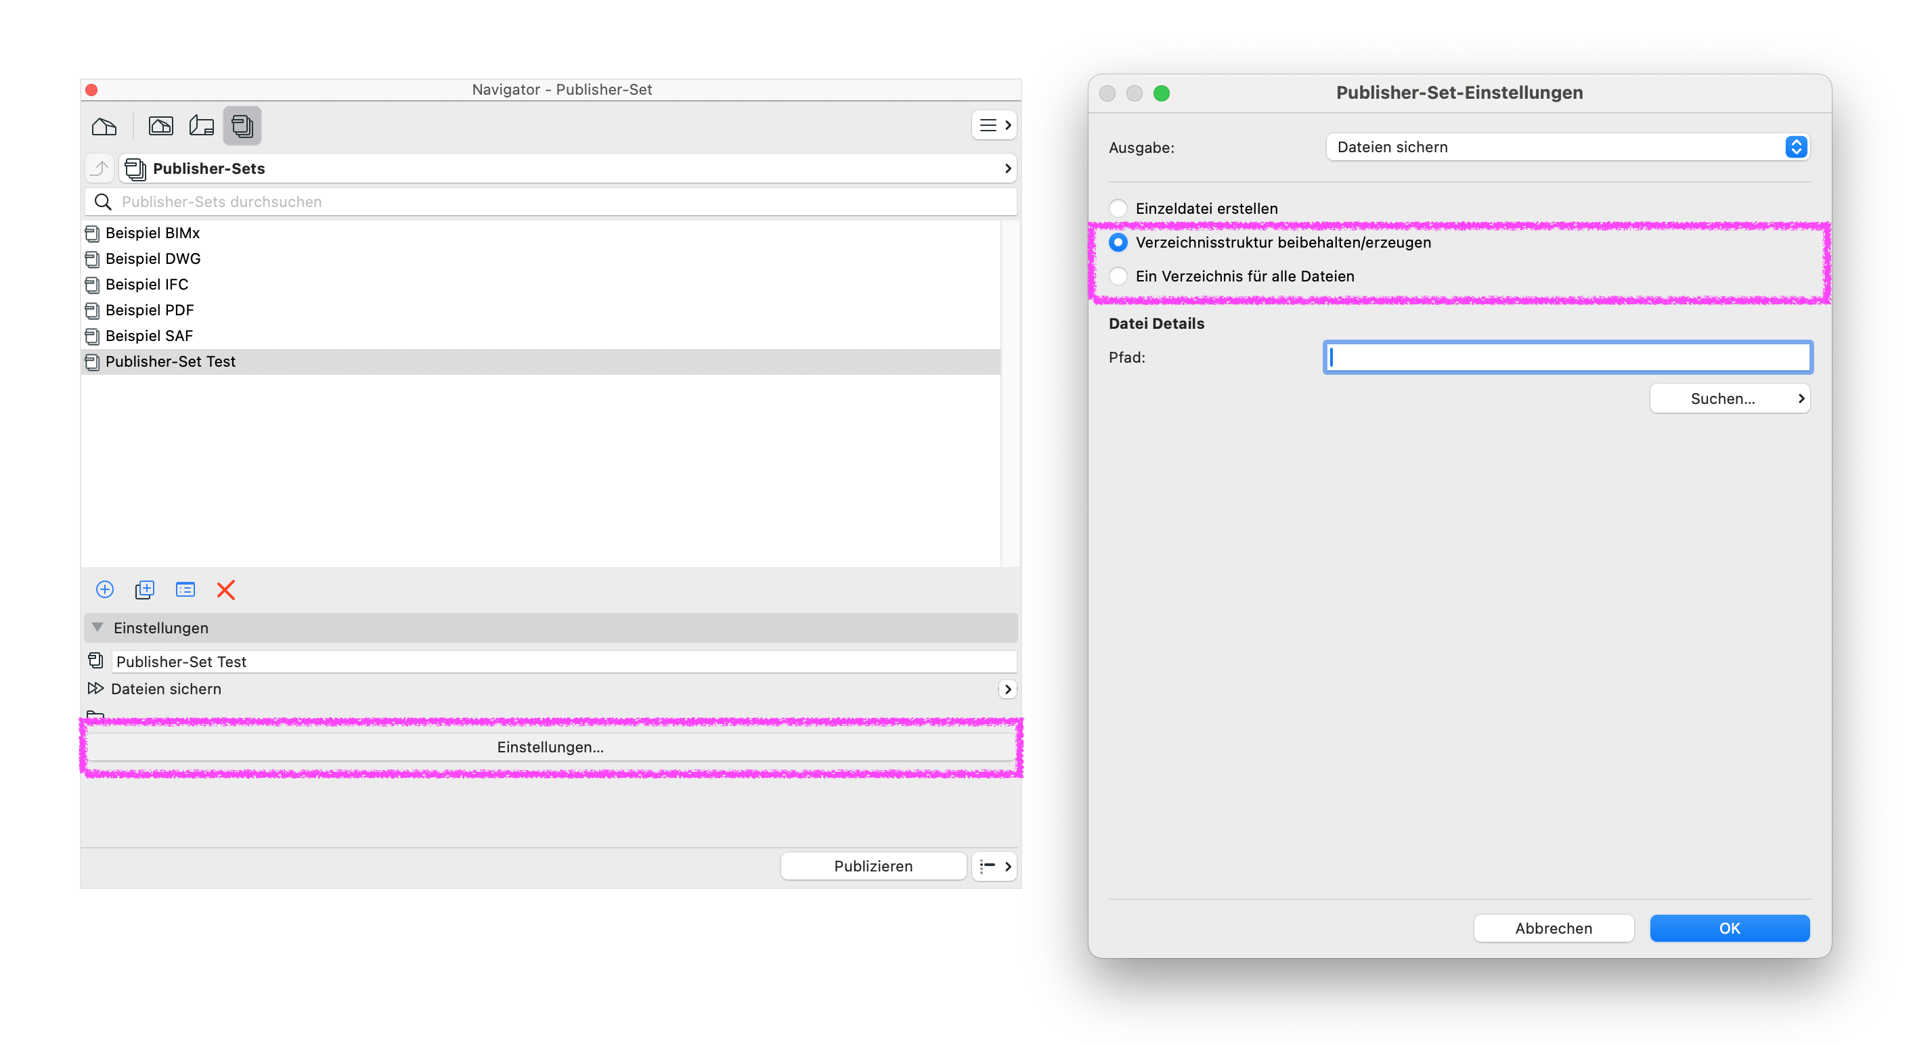The image size is (1913, 1046).
Task: Go up one level arrow button
Action: point(100,168)
